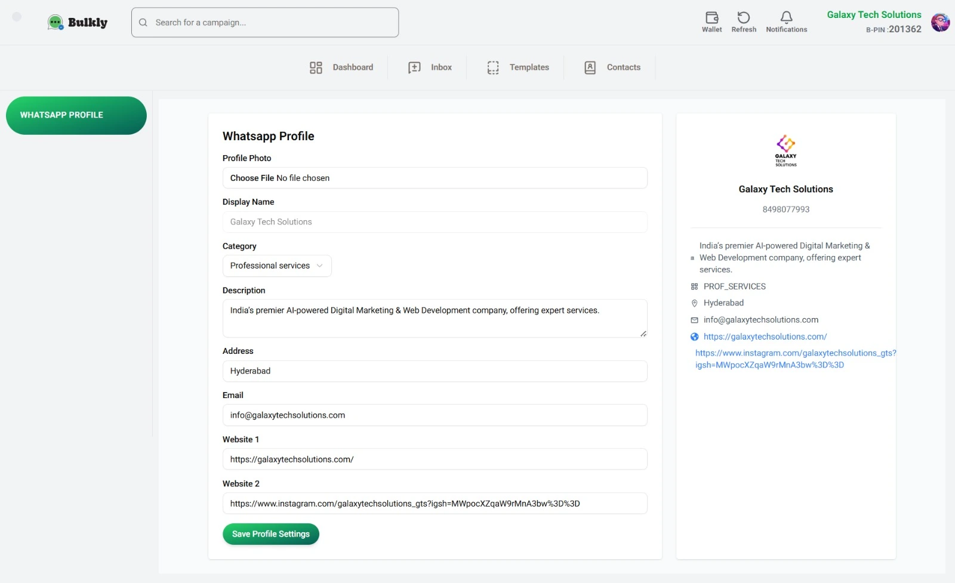This screenshot has width=955, height=583.
Task: Click the Galaxy Tech Solutions preview logo
Action: [x=785, y=150]
